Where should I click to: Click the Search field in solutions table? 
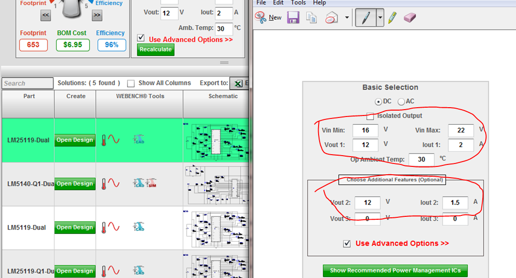pos(27,83)
